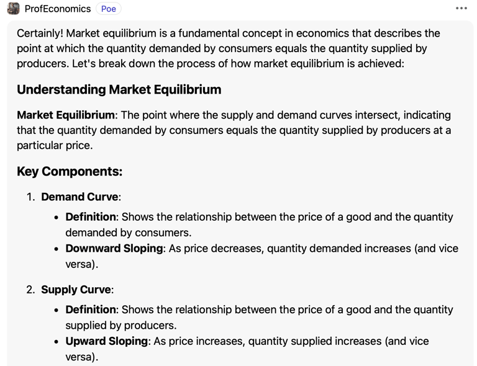This screenshot has width=477, height=366.
Task: Click the bullet before "Downward Sloping"
Action: 57,249
